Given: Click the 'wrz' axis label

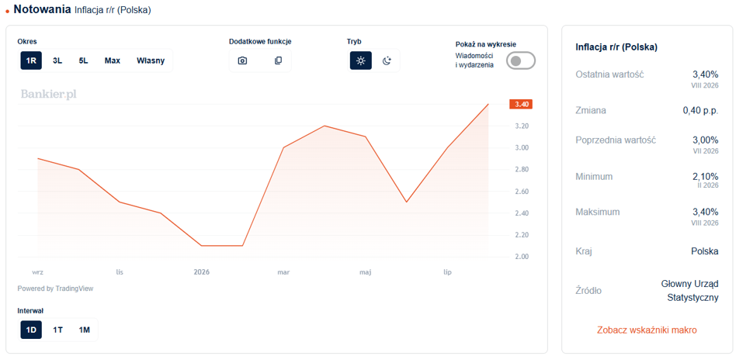Looking at the screenshot, I should (37, 272).
